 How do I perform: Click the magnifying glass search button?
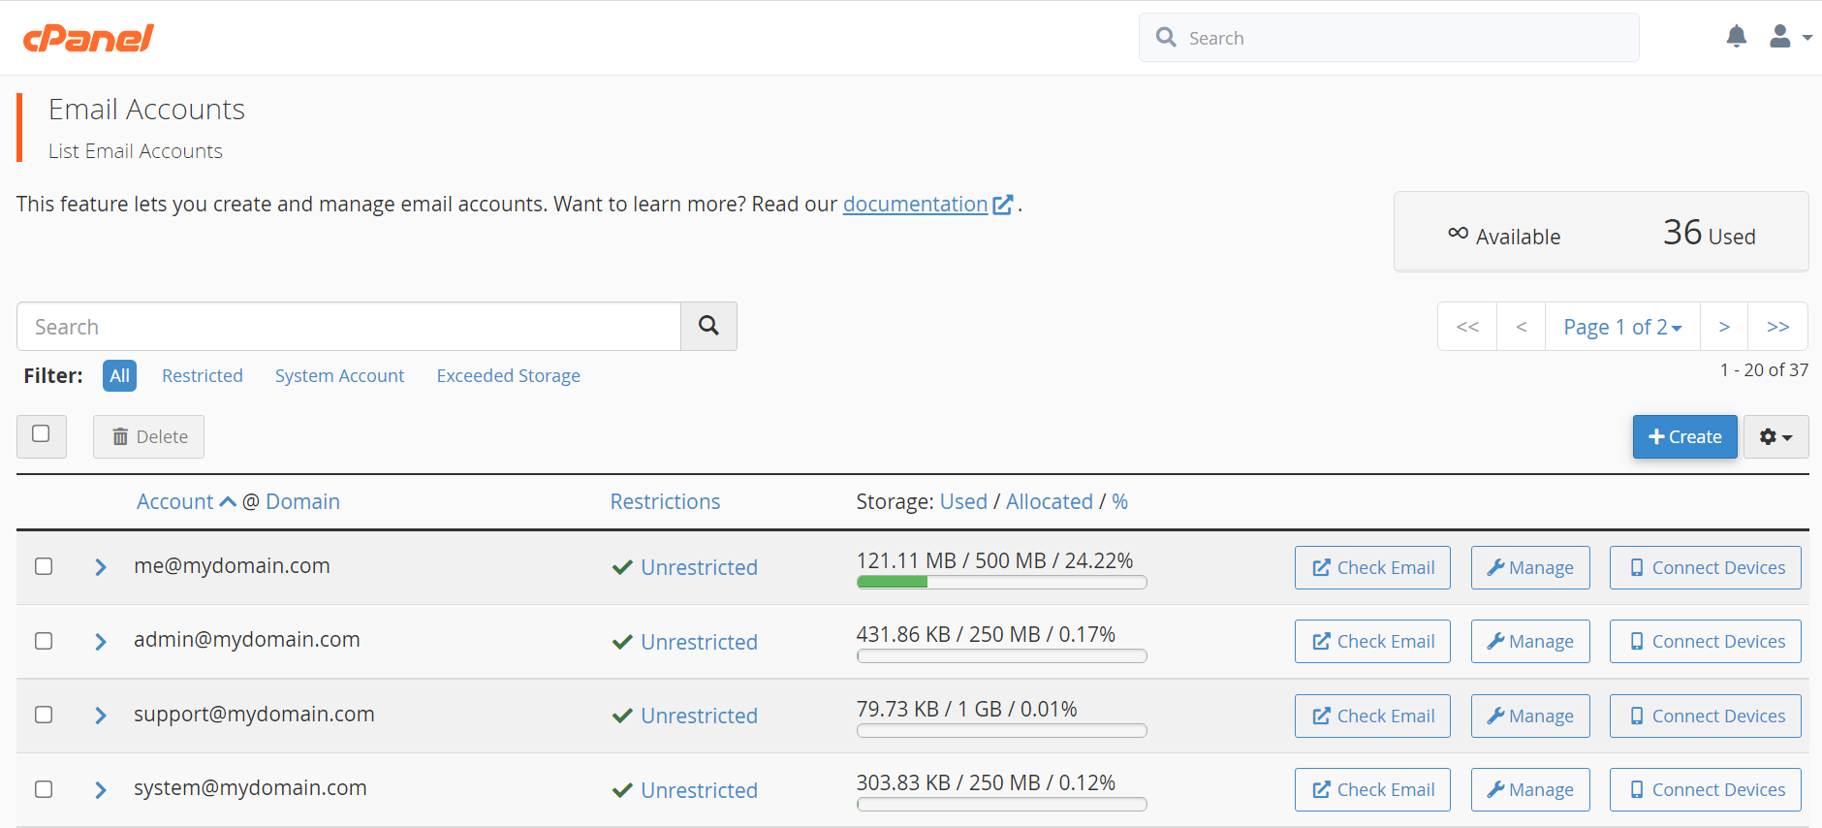[708, 326]
